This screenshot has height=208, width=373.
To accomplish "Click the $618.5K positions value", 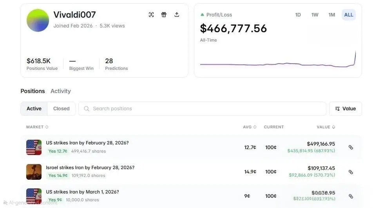I will click(x=38, y=61).
